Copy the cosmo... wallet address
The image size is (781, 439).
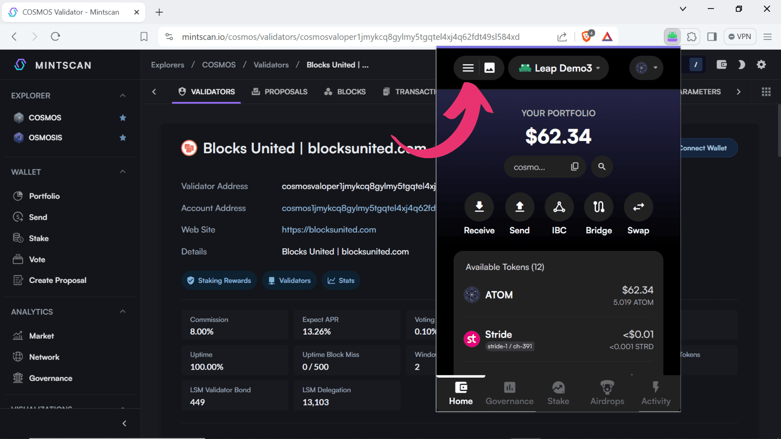pyautogui.click(x=574, y=167)
